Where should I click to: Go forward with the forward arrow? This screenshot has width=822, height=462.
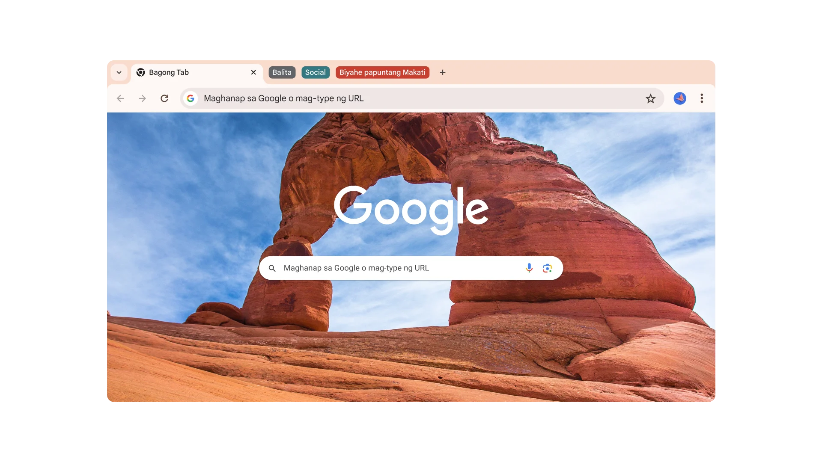coord(142,98)
